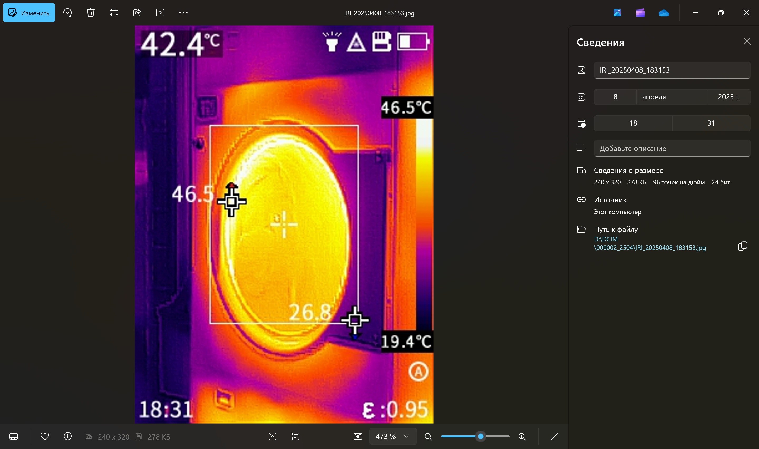The width and height of the screenshot is (759, 449).
Task: Expand the 473 % zoom dropdown
Action: pyautogui.click(x=406, y=436)
